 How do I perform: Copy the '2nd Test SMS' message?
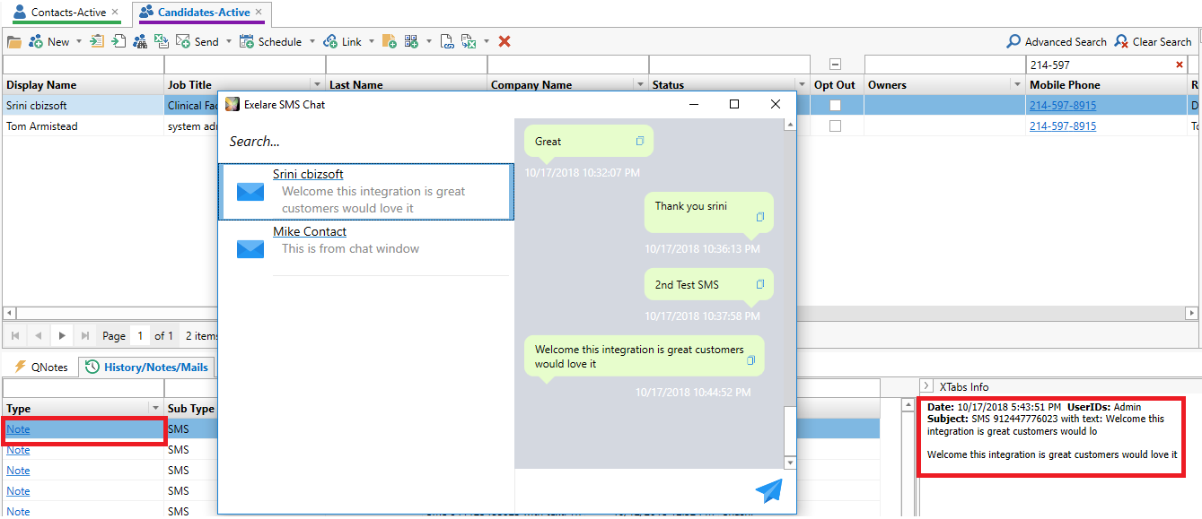click(760, 285)
